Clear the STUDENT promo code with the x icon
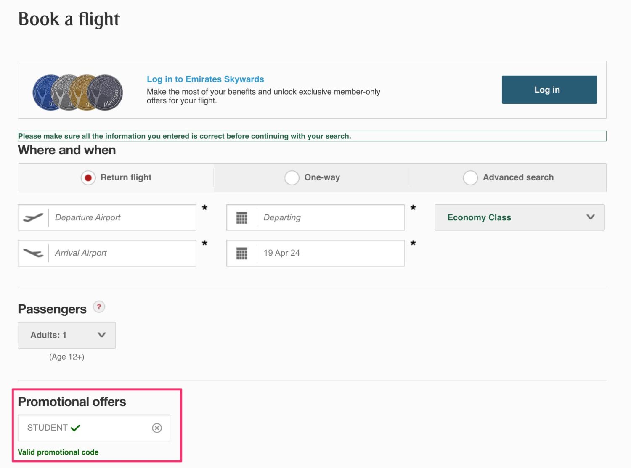 [156, 428]
